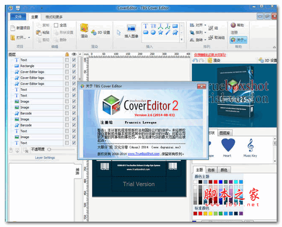This screenshot has height=227, width=282.
Task: Open quick access toolbar dropdown
Action: click(41, 8)
